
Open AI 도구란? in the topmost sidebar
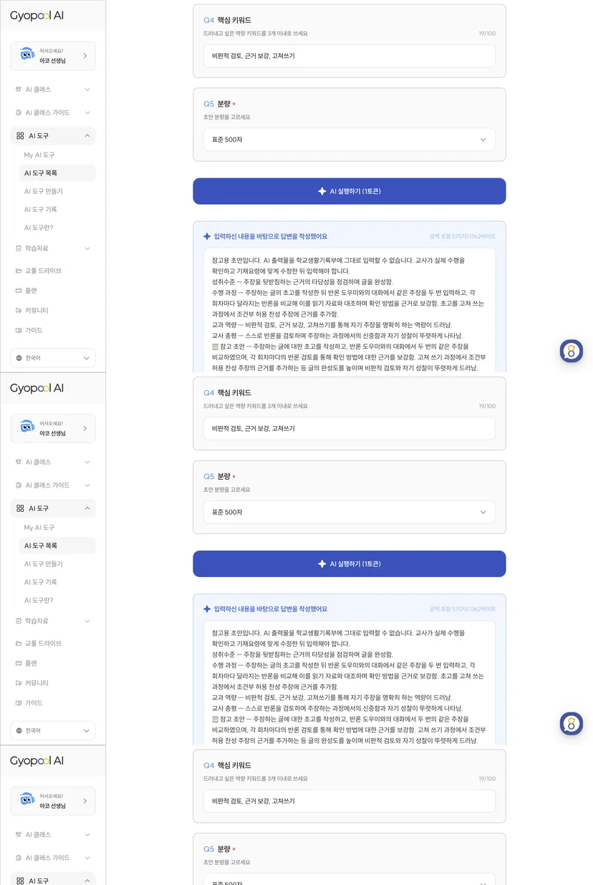pos(39,228)
